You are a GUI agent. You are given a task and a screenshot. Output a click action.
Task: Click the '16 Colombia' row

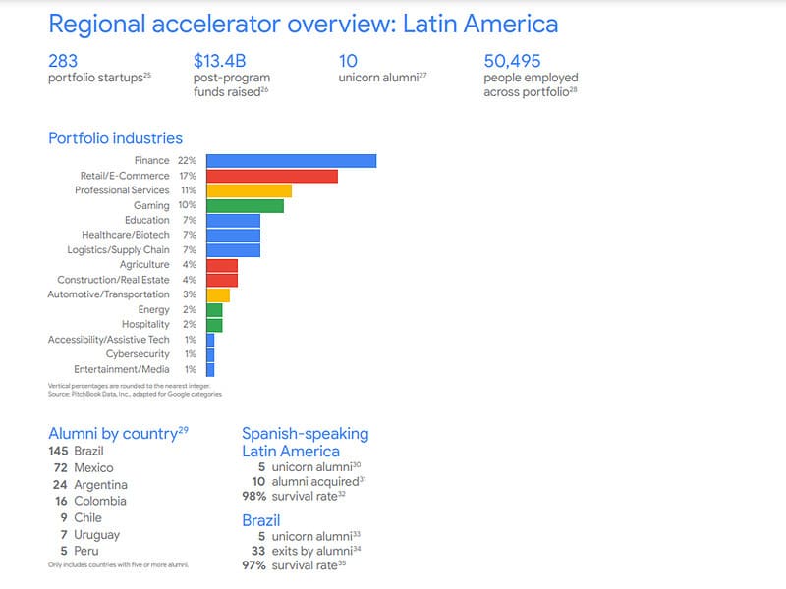(90, 501)
